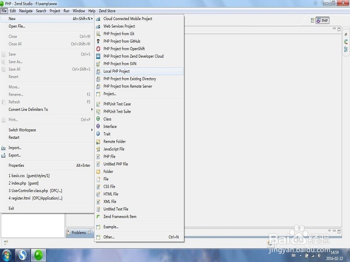The height and width of the screenshot is (262, 350).
Task: Click the green Class icon
Action: point(98,119)
